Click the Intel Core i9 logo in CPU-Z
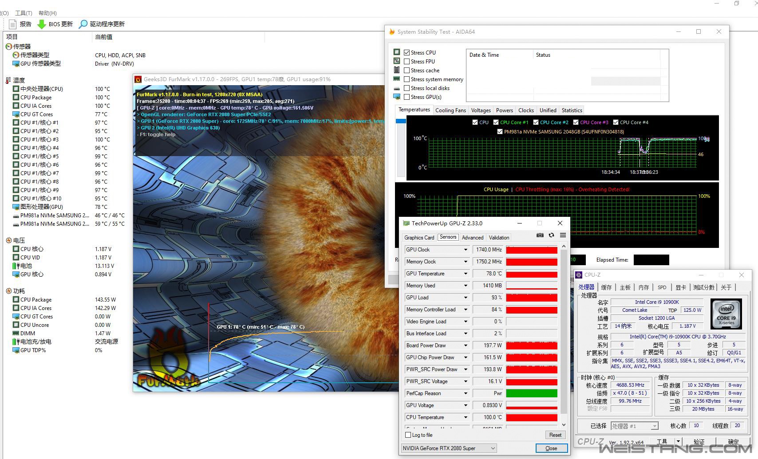The image size is (758, 459). 726,314
